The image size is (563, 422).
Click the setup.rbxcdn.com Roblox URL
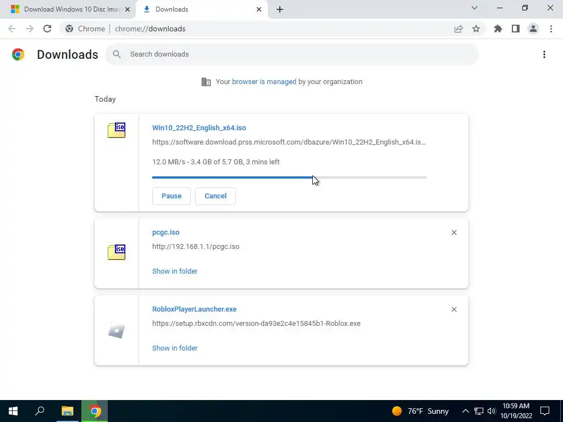pos(256,323)
